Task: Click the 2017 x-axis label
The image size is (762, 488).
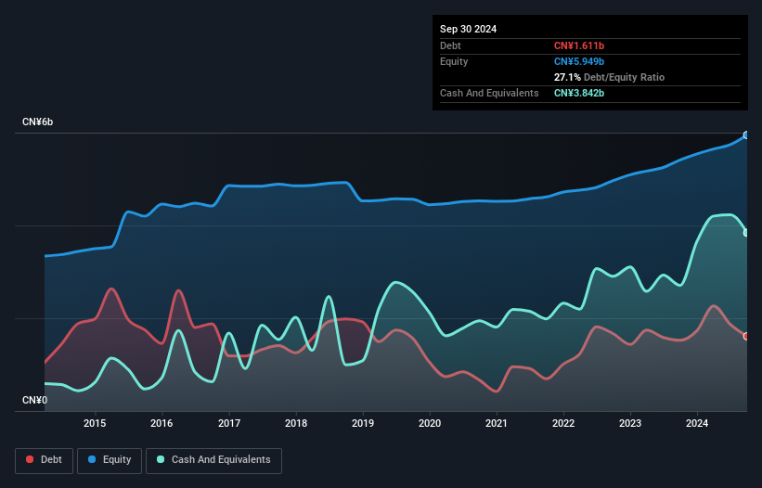Action: coord(229,423)
